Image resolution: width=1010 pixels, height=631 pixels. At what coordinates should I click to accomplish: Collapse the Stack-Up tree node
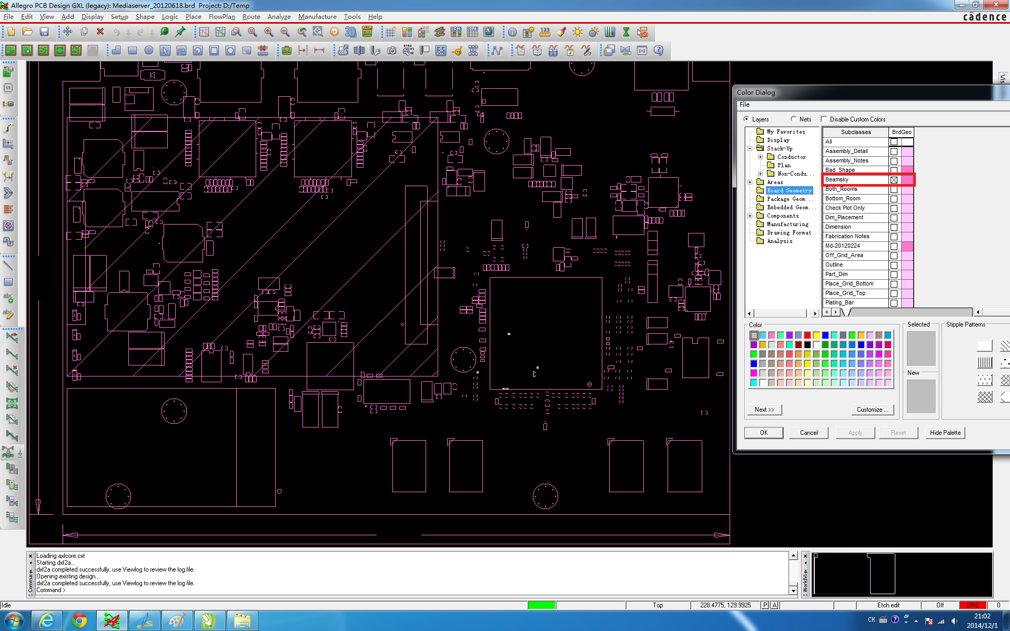click(x=750, y=148)
